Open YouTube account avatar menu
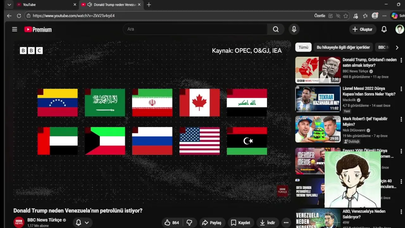Image resolution: width=405 pixels, height=228 pixels. pyautogui.click(x=400, y=29)
